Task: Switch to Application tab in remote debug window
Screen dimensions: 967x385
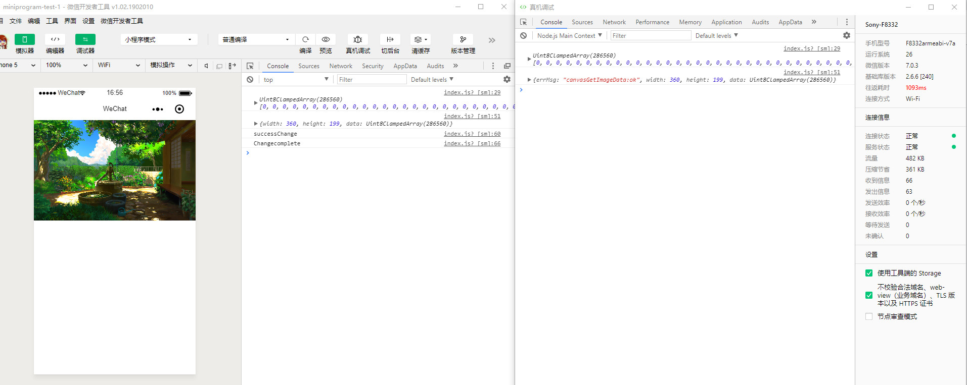Action: 727,22
